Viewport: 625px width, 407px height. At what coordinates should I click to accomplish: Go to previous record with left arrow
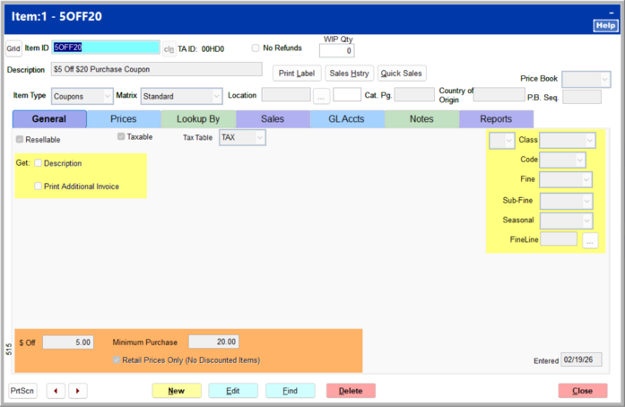pyautogui.click(x=56, y=391)
